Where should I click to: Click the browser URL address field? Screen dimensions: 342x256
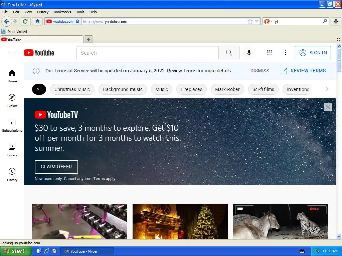click(x=164, y=21)
